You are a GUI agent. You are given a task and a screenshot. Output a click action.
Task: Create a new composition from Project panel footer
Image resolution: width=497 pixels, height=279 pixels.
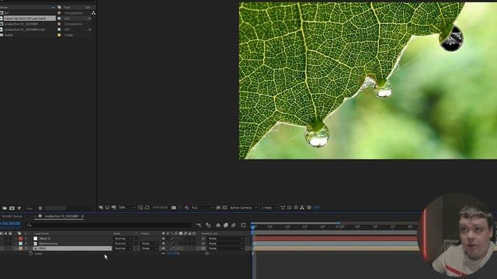point(12,208)
